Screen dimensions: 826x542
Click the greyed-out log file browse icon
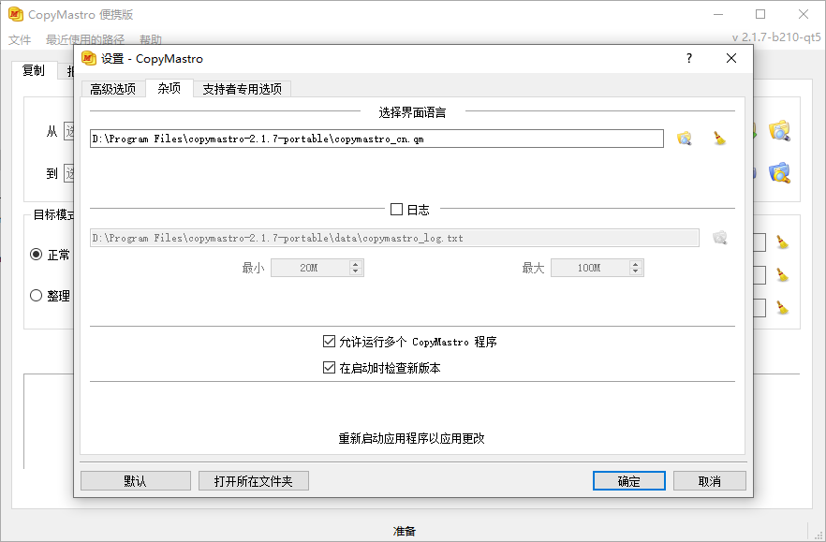pos(720,238)
